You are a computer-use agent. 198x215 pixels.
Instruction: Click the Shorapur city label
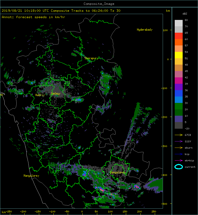(91, 58)
